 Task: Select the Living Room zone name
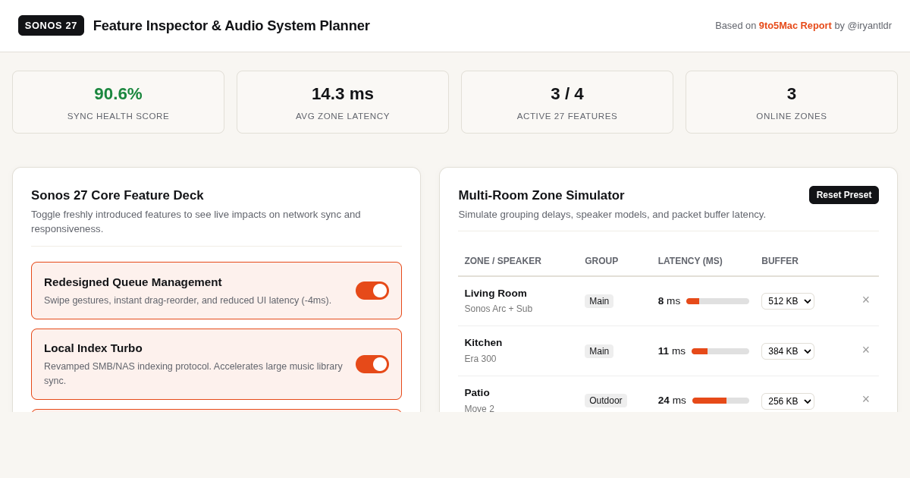pos(495,294)
